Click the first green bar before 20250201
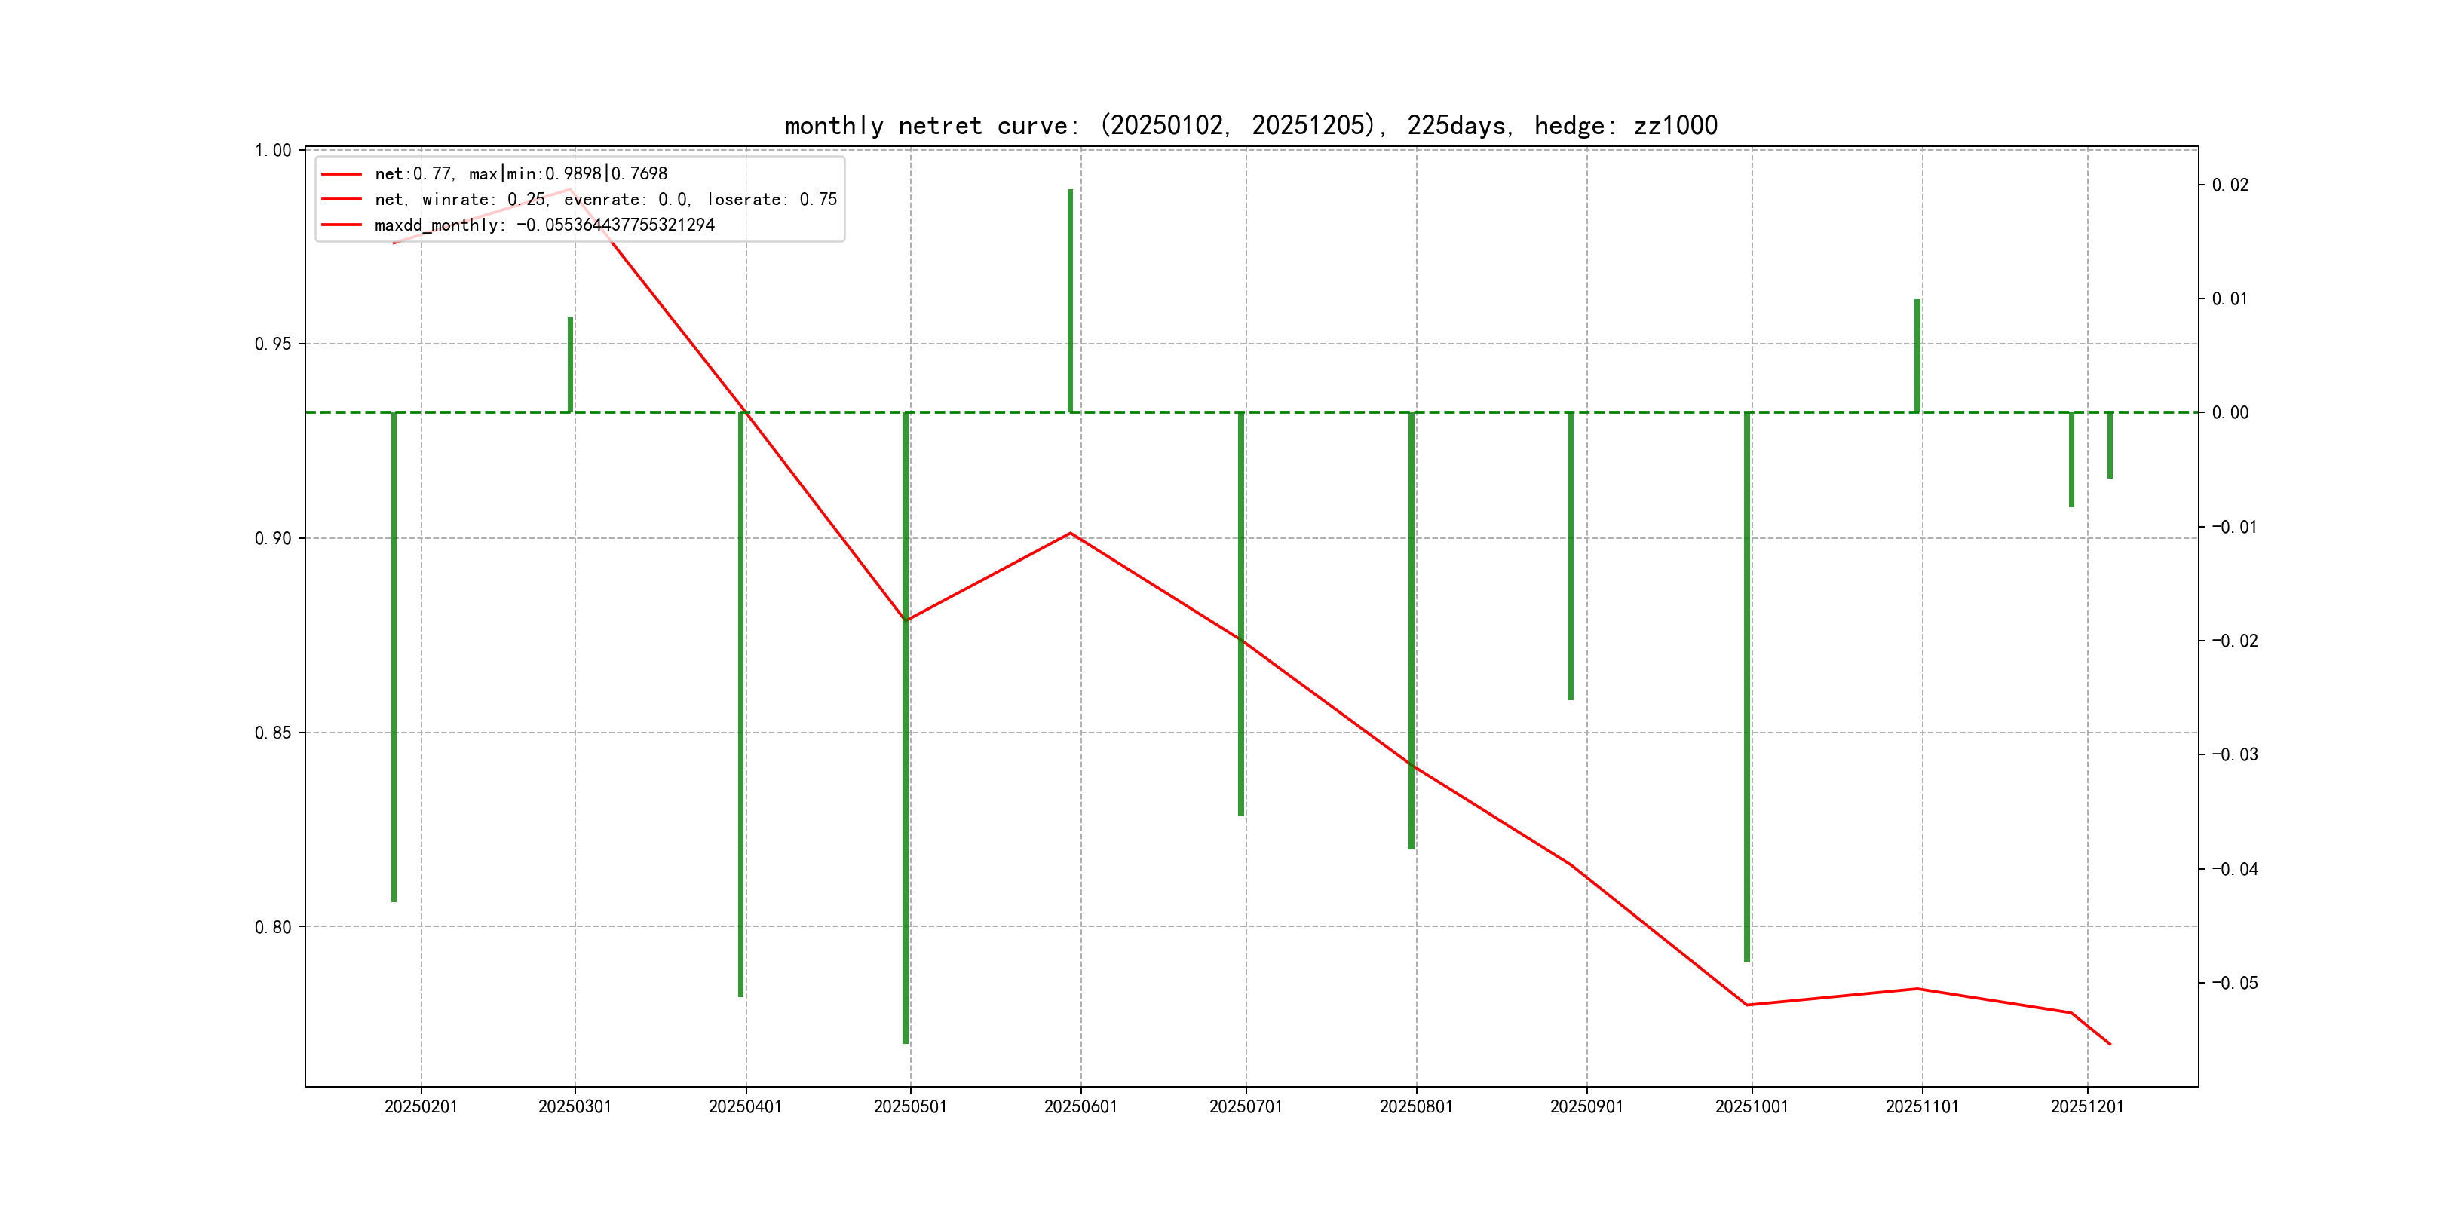The height and width of the screenshot is (1221, 2443). pos(394,656)
